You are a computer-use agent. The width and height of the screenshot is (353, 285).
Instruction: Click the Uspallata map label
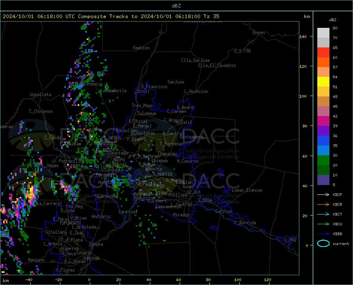click(40, 94)
